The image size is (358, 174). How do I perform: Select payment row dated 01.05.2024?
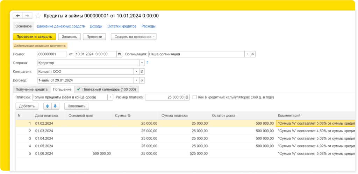point(186,146)
